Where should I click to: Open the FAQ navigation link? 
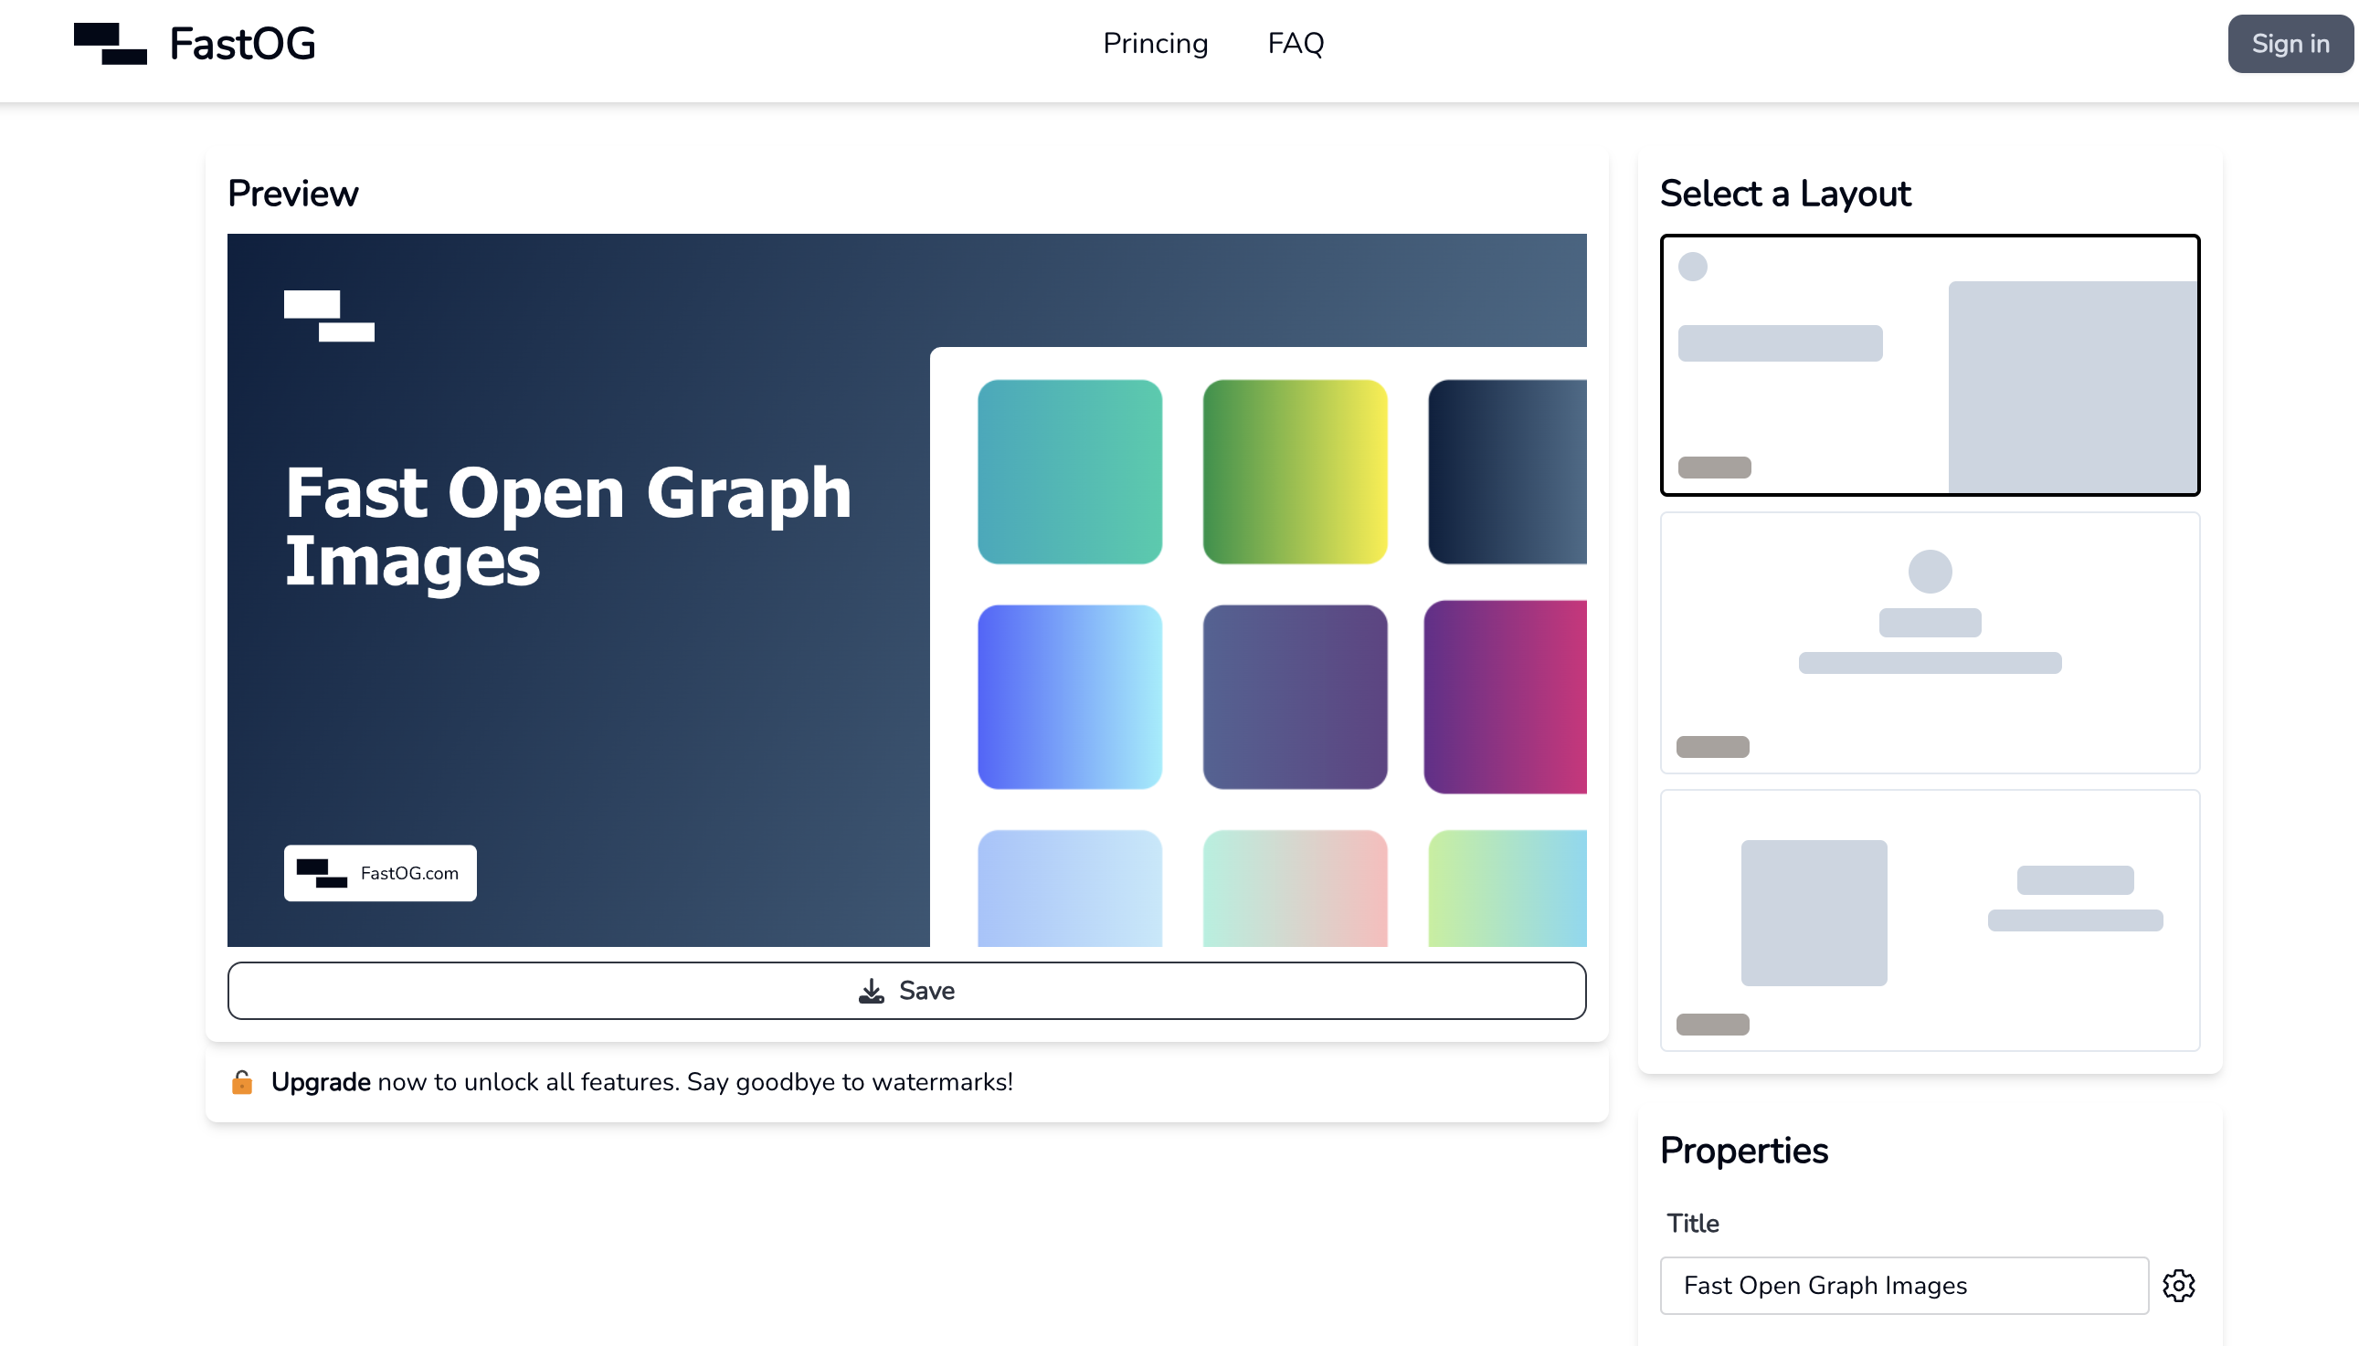1295,44
